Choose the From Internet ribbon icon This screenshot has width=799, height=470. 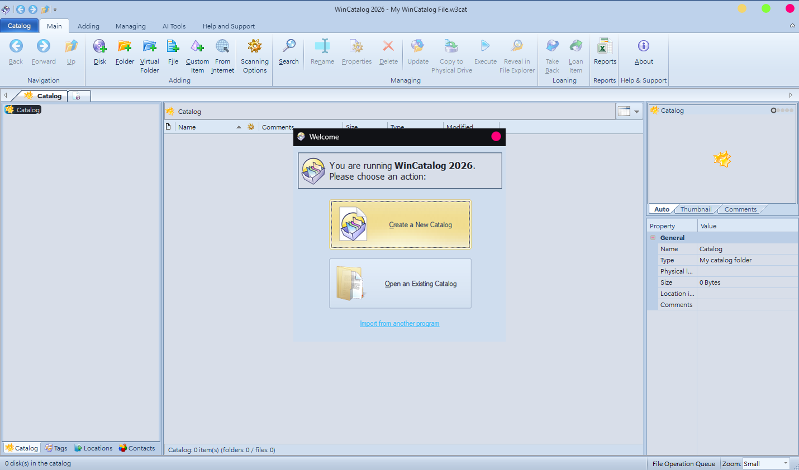pyautogui.click(x=222, y=56)
